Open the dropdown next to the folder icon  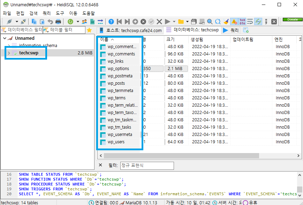pos(187,22)
